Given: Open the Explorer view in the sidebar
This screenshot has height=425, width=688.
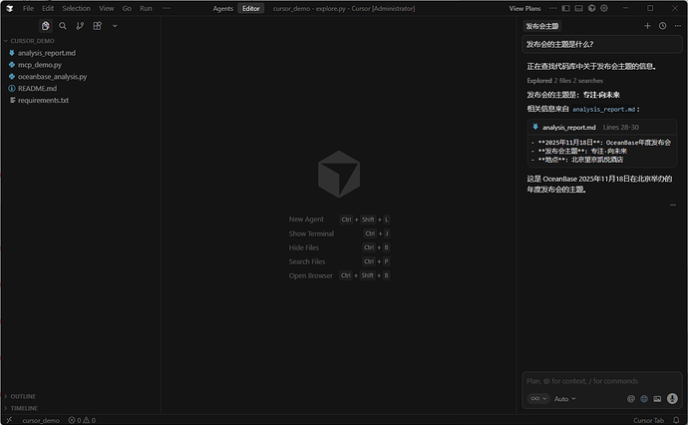Looking at the screenshot, I should point(46,26).
